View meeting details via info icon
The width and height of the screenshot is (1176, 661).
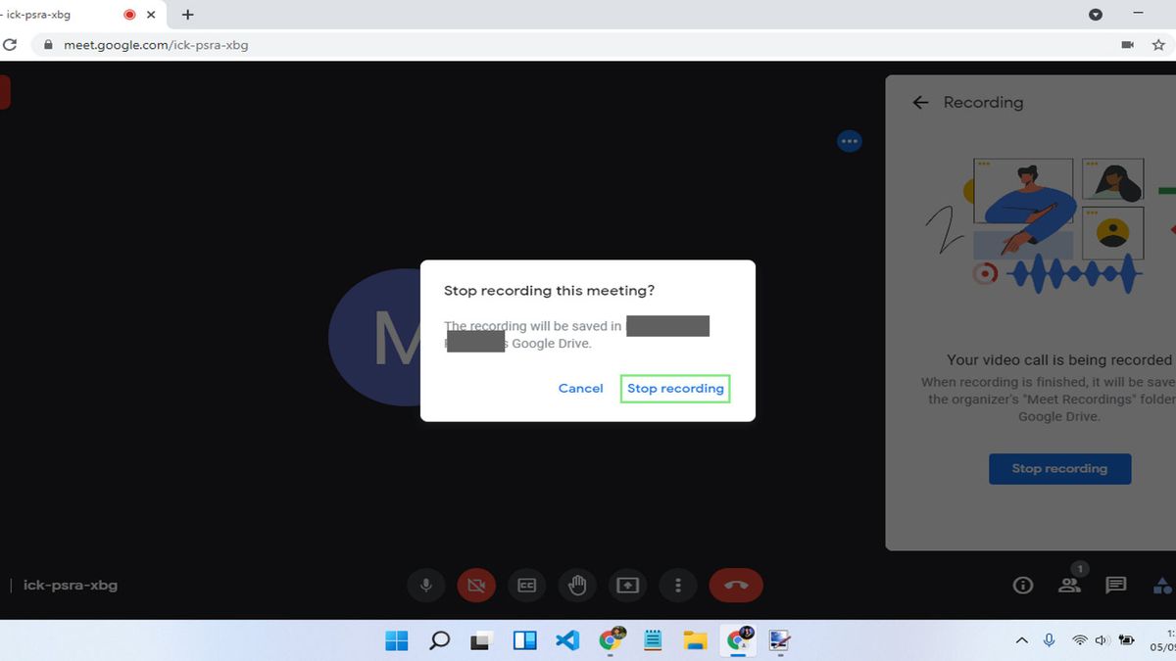(1022, 585)
